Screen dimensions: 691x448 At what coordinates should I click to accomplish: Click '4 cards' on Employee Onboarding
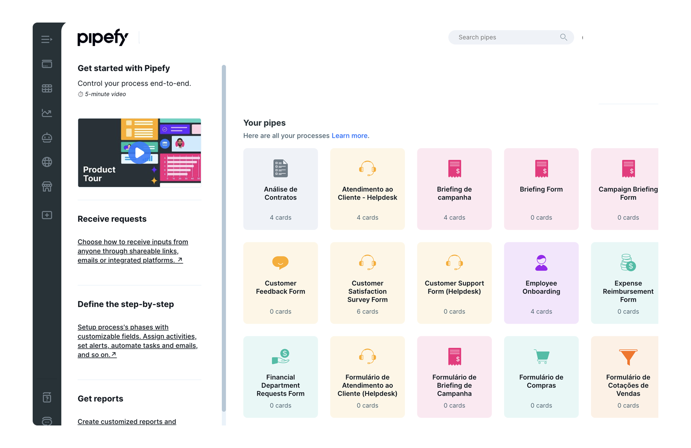541,312
